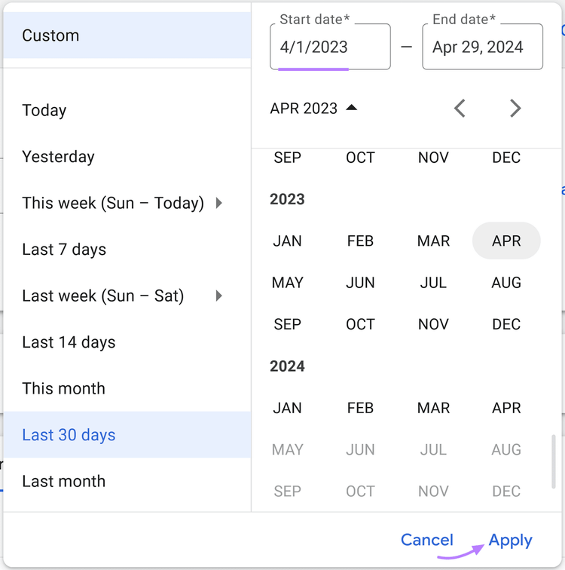Select JUL under 2023

[433, 283]
